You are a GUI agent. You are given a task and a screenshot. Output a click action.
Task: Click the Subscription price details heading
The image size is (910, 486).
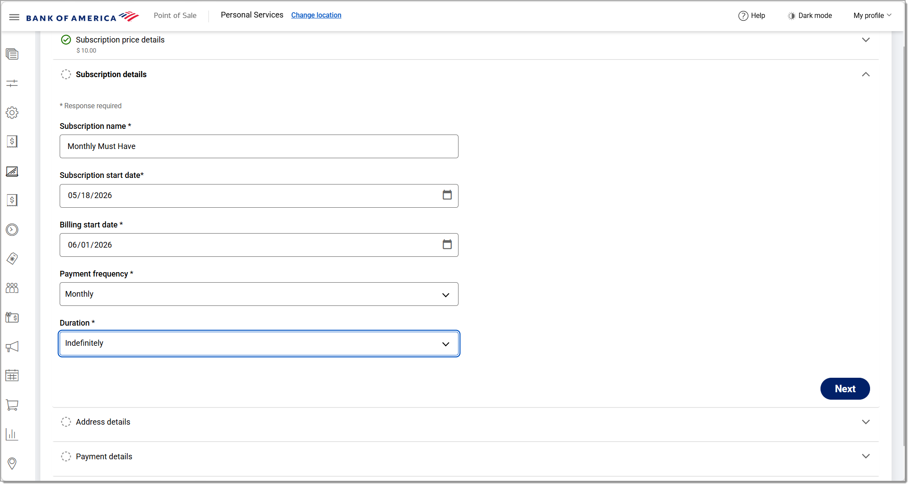pyautogui.click(x=120, y=40)
